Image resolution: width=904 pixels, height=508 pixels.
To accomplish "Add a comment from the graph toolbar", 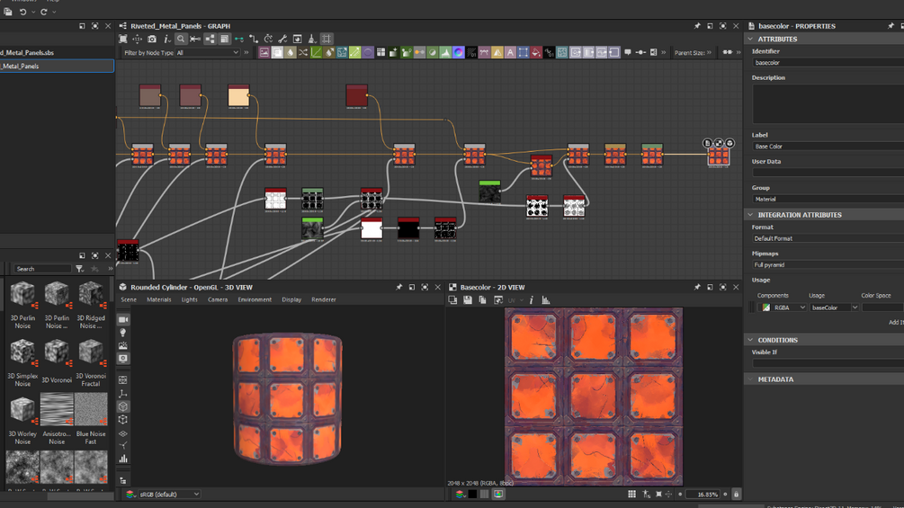I will (x=627, y=52).
